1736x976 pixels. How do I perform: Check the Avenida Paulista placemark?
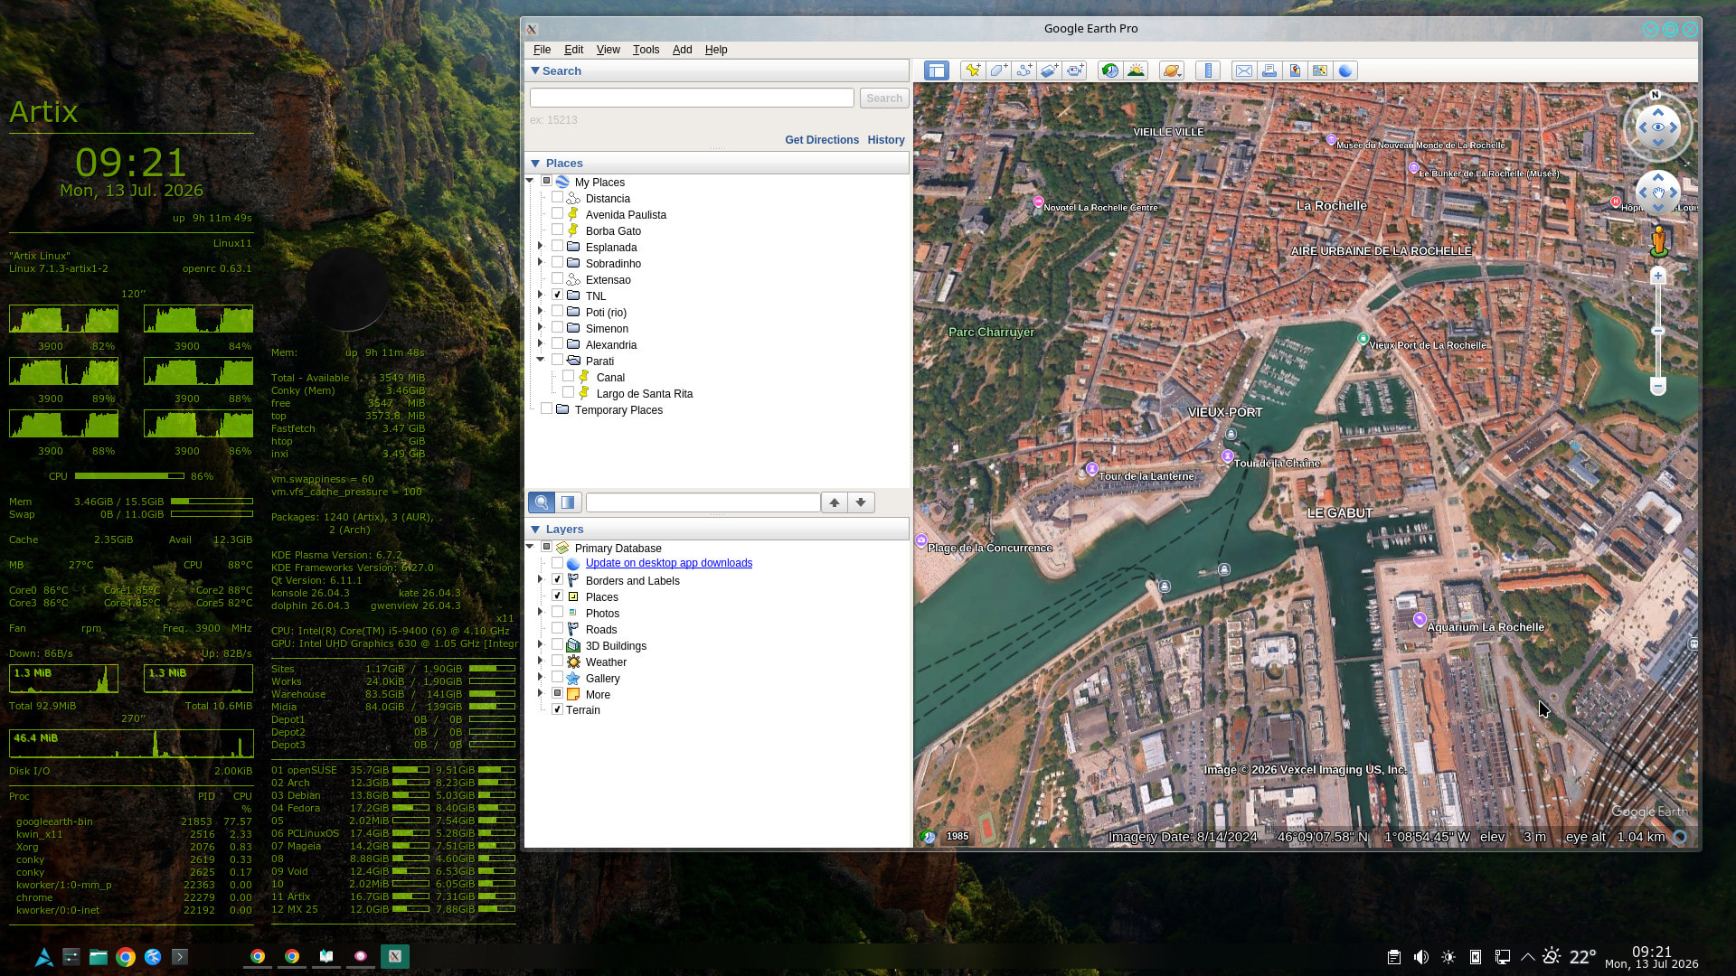557,214
